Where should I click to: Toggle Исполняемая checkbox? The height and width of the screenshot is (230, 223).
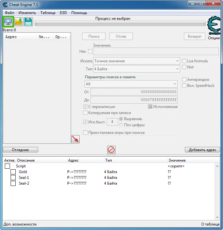coord(150,107)
